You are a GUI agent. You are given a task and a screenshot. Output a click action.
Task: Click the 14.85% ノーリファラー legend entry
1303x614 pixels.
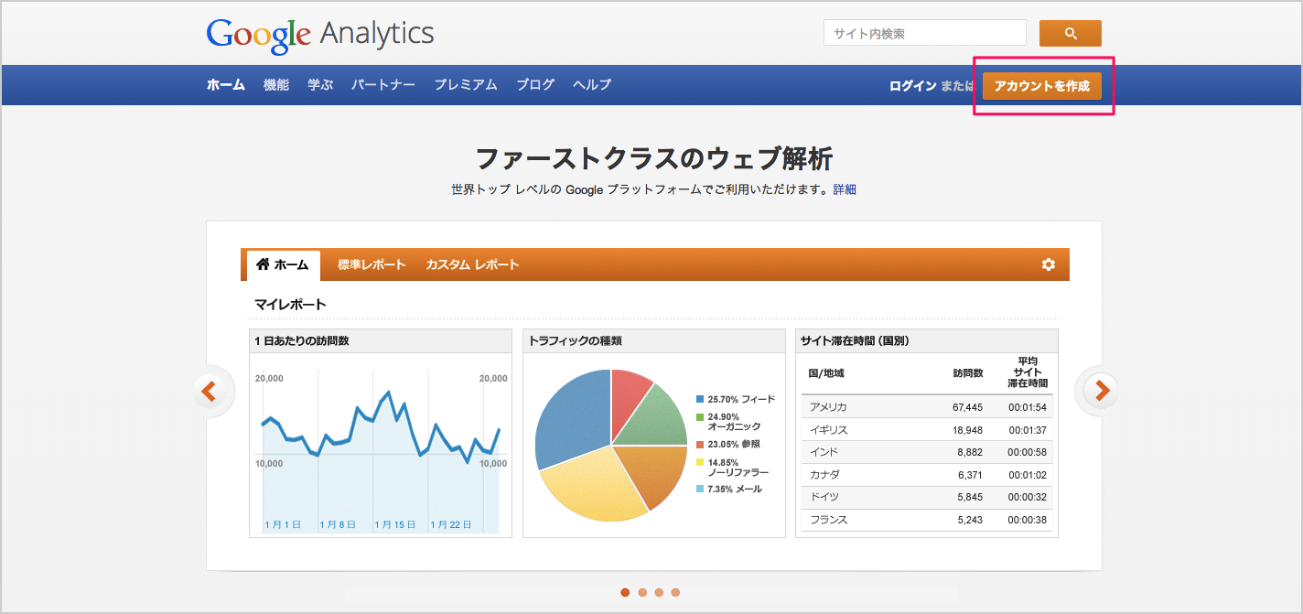tap(732, 467)
